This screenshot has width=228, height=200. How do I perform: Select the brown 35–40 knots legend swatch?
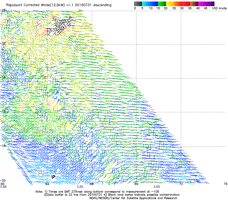[194, 4]
